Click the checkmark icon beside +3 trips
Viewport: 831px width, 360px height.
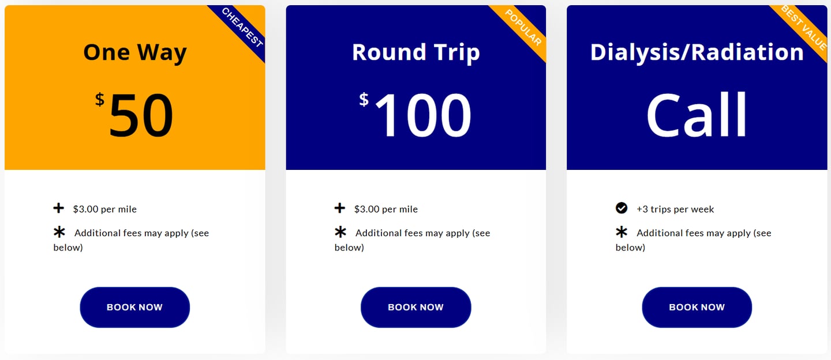click(622, 208)
